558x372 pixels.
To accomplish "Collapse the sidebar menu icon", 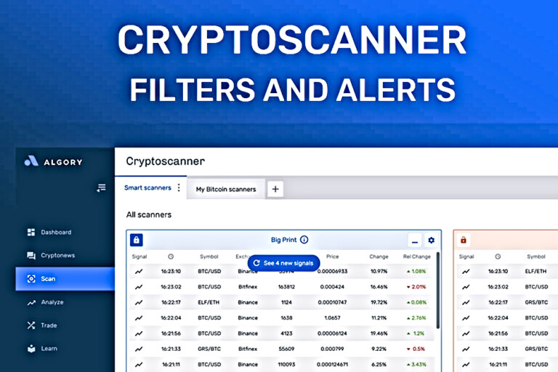I will [101, 187].
